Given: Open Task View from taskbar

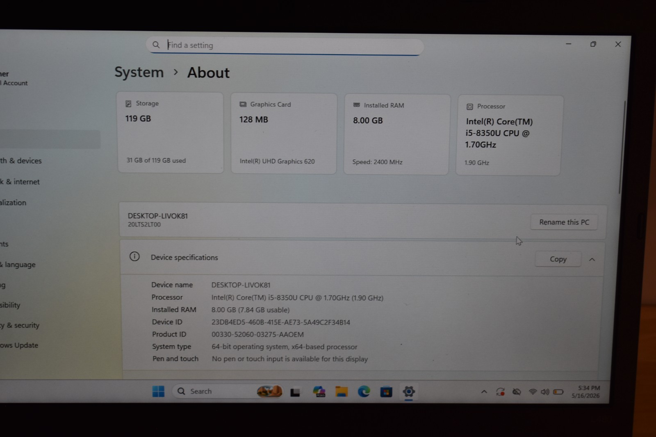Looking at the screenshot, I should (295, 392).
